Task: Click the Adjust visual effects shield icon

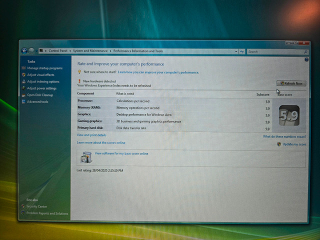Action: (x=23, y=74)
